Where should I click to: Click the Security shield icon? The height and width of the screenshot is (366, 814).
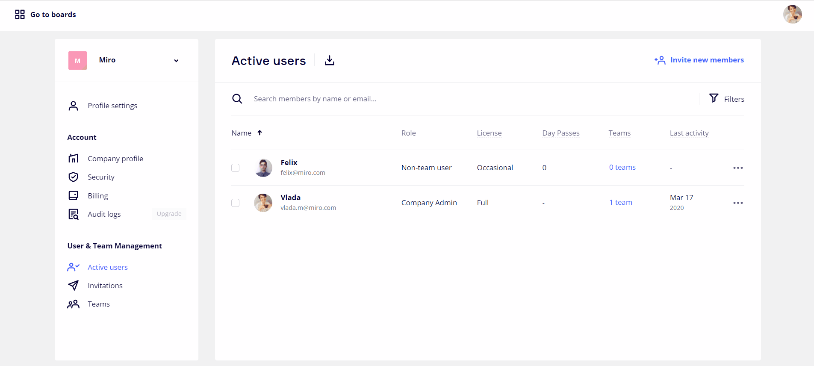pyautogui.click(x=74, y=177)
